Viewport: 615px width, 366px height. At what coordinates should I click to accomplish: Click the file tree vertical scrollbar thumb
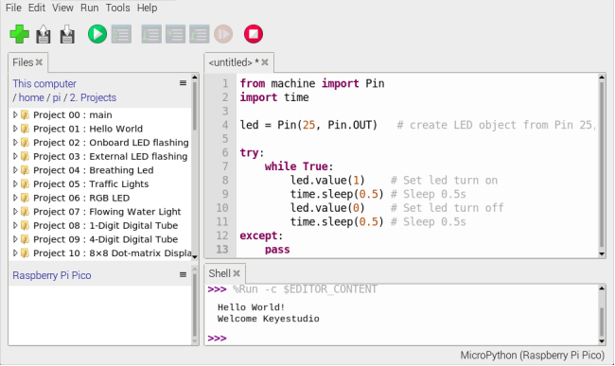tap(195, 106)
